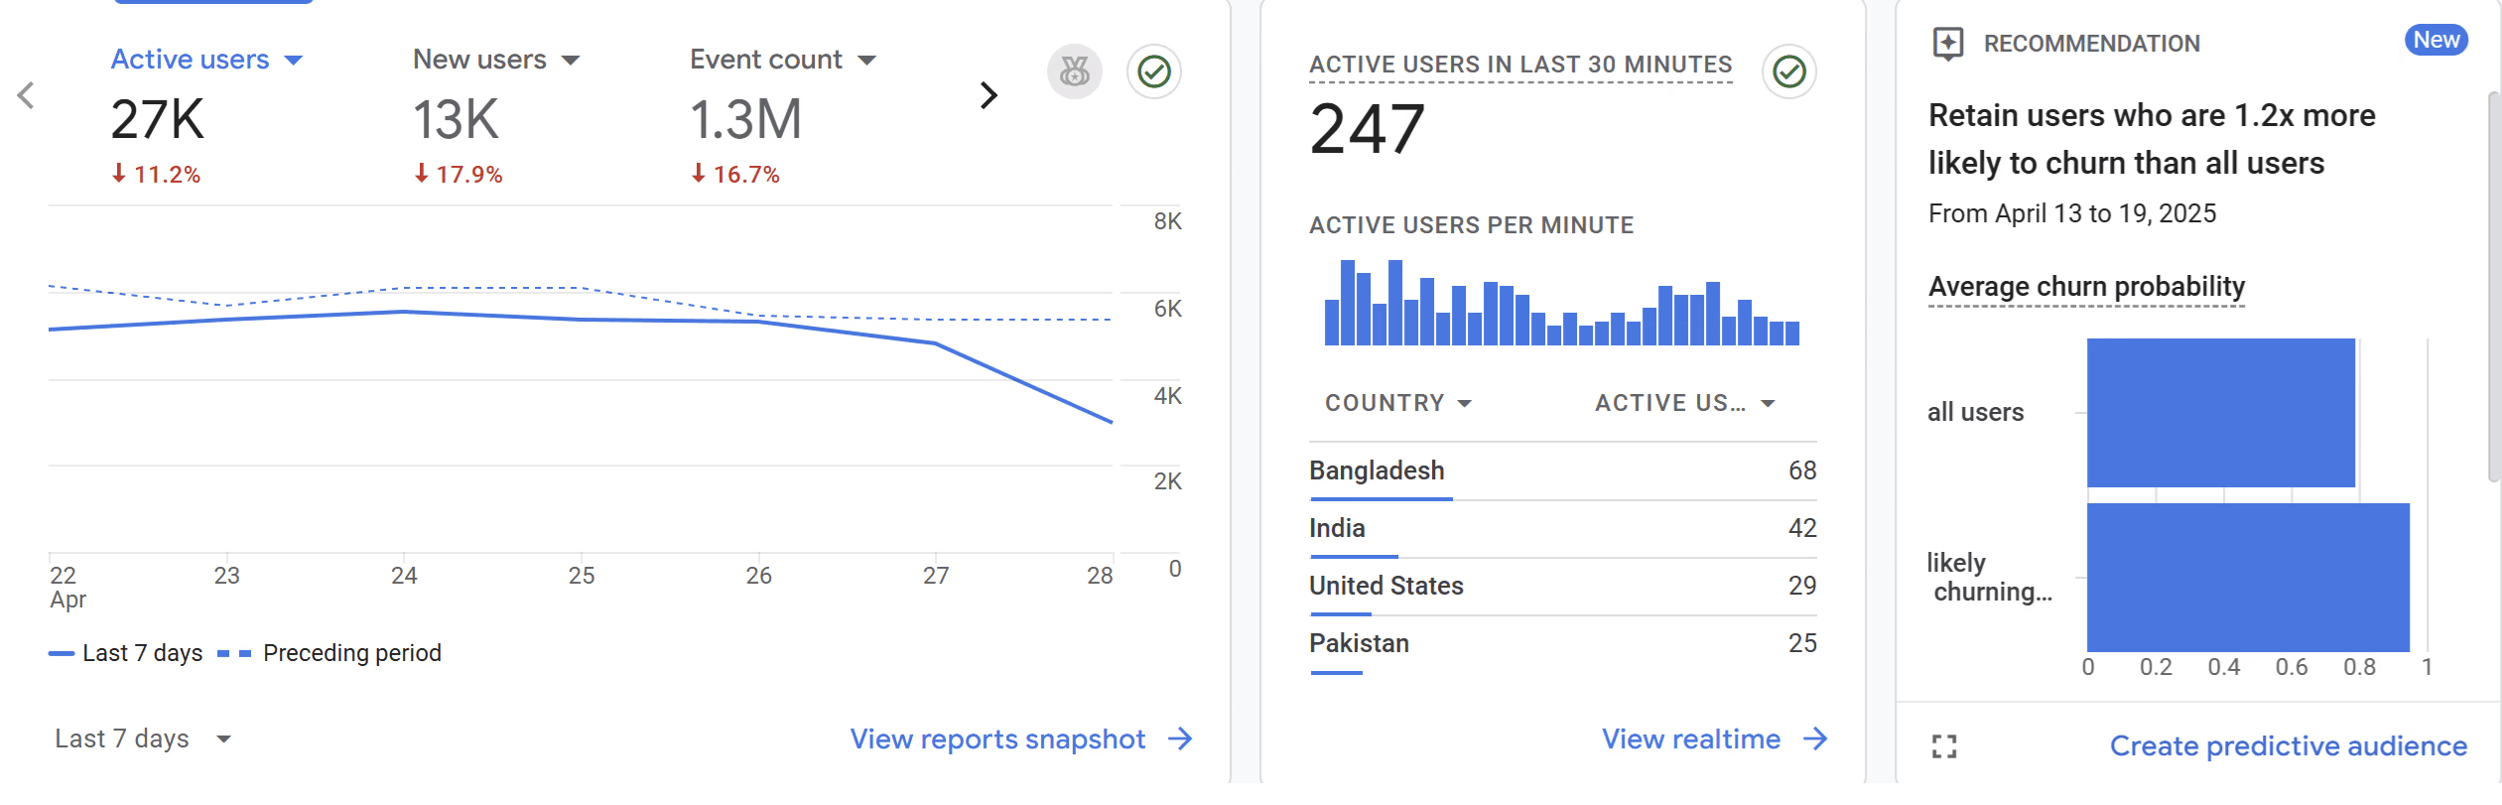Click the sparkle recommendation icon
2502x805 pixels.
[1948, 44]
